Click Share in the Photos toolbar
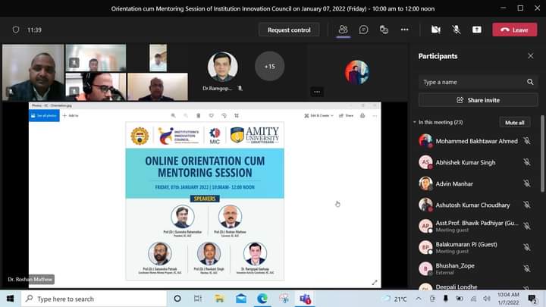This screenshot has height=307, width=546. tap(346, 115)
